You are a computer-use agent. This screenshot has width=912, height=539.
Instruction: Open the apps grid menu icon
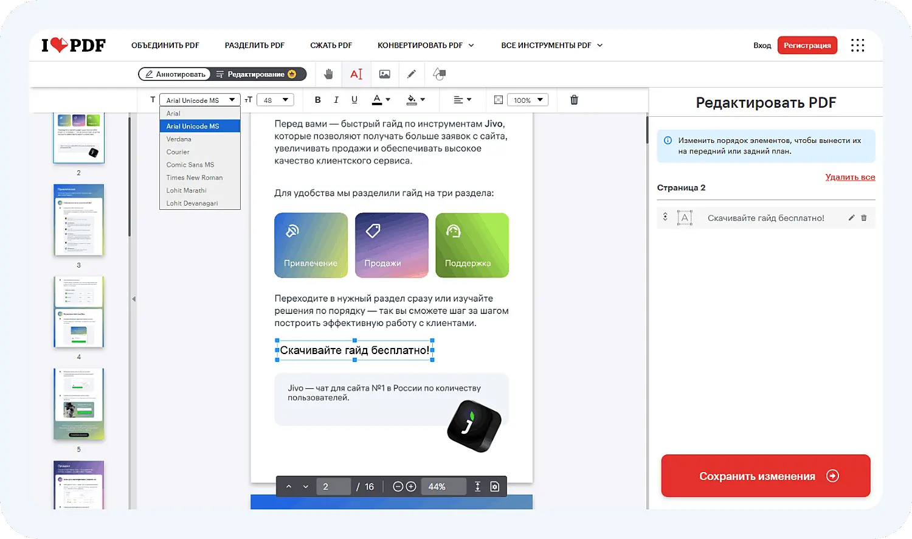click(x=857, y=45)
